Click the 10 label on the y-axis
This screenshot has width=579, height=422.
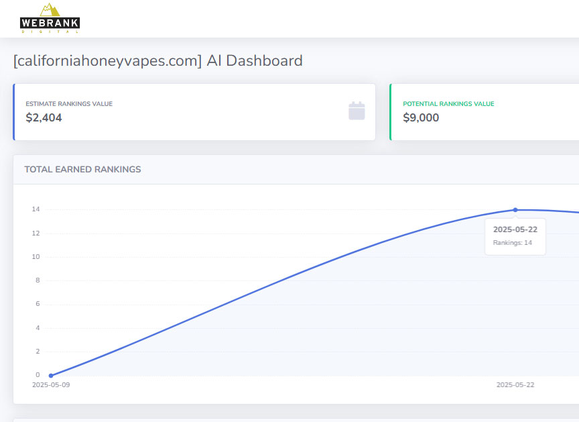coord(36,257)
